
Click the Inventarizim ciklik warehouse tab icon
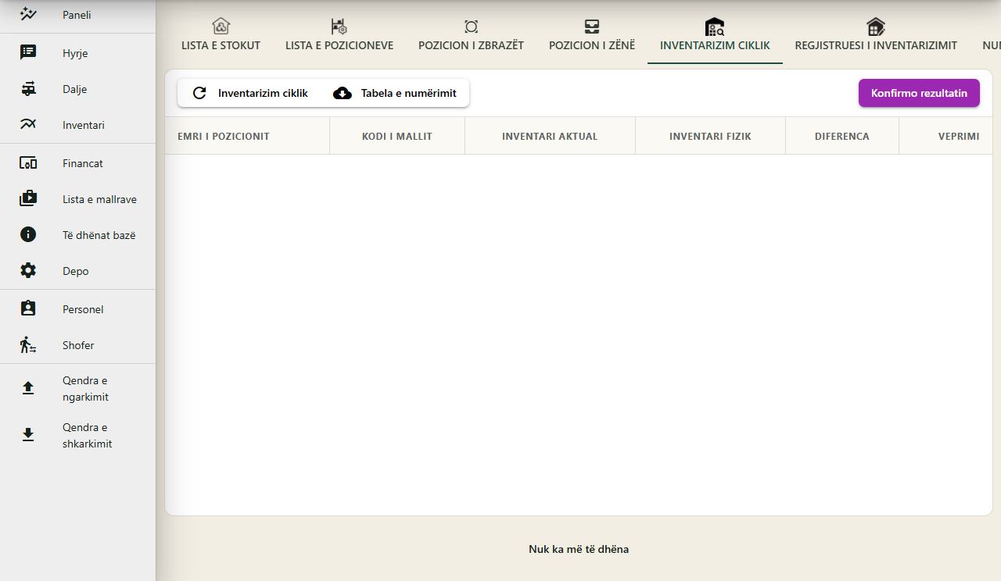(x=715, y=27)
